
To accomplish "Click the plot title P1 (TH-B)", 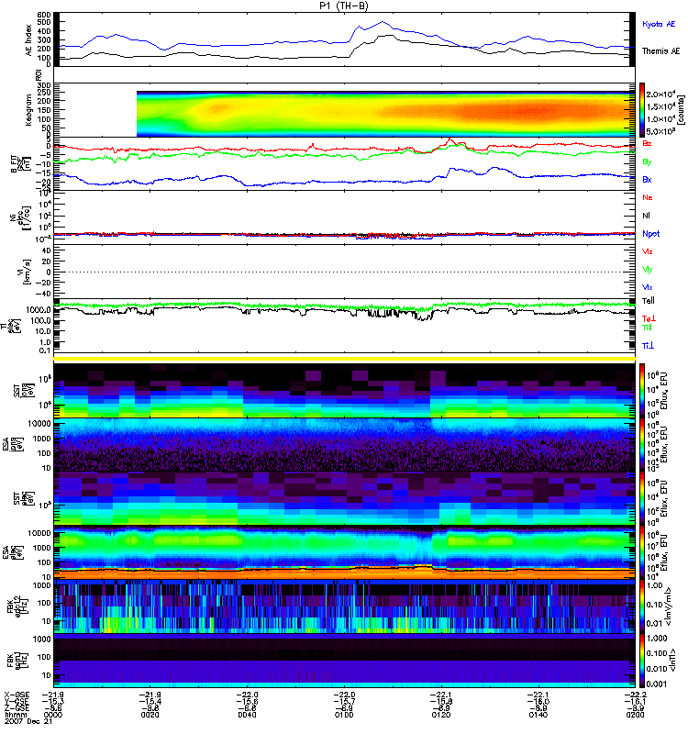I will click(344, 6).
